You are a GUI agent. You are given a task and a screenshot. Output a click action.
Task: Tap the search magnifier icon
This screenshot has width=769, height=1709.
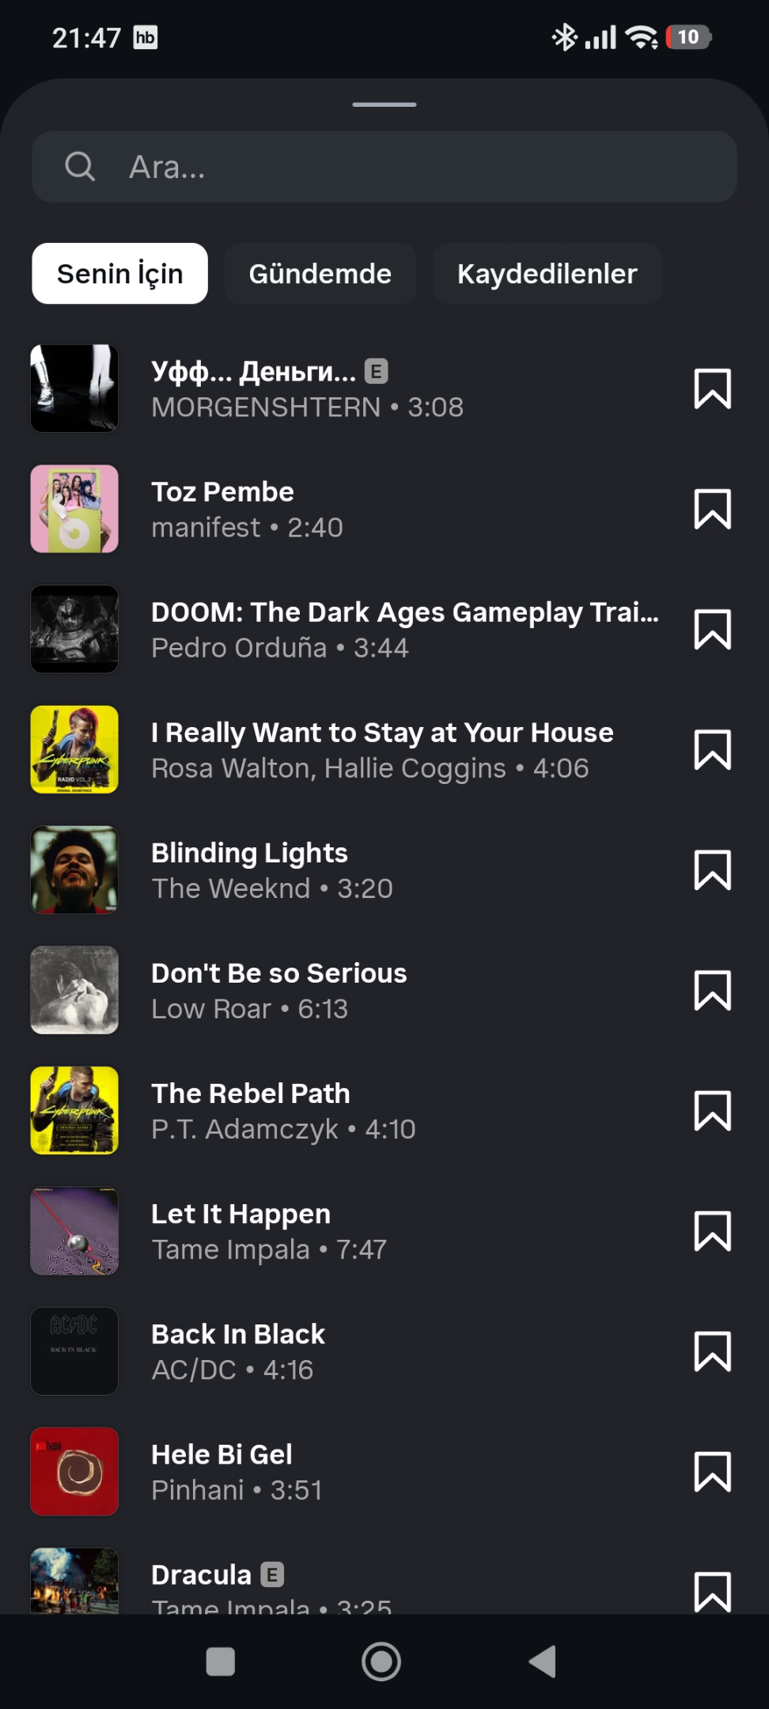coord(79,167)
